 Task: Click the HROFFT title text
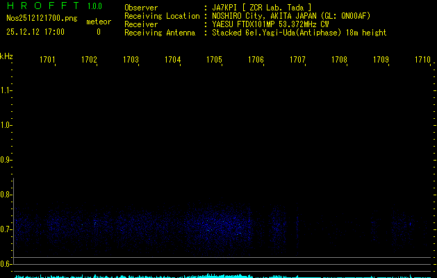point(42,6)
